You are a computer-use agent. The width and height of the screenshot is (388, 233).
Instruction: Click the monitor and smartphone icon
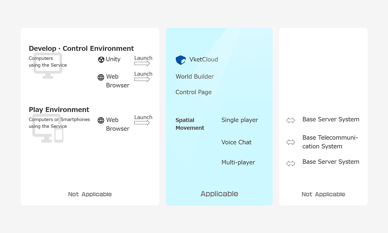click(48, 129)
